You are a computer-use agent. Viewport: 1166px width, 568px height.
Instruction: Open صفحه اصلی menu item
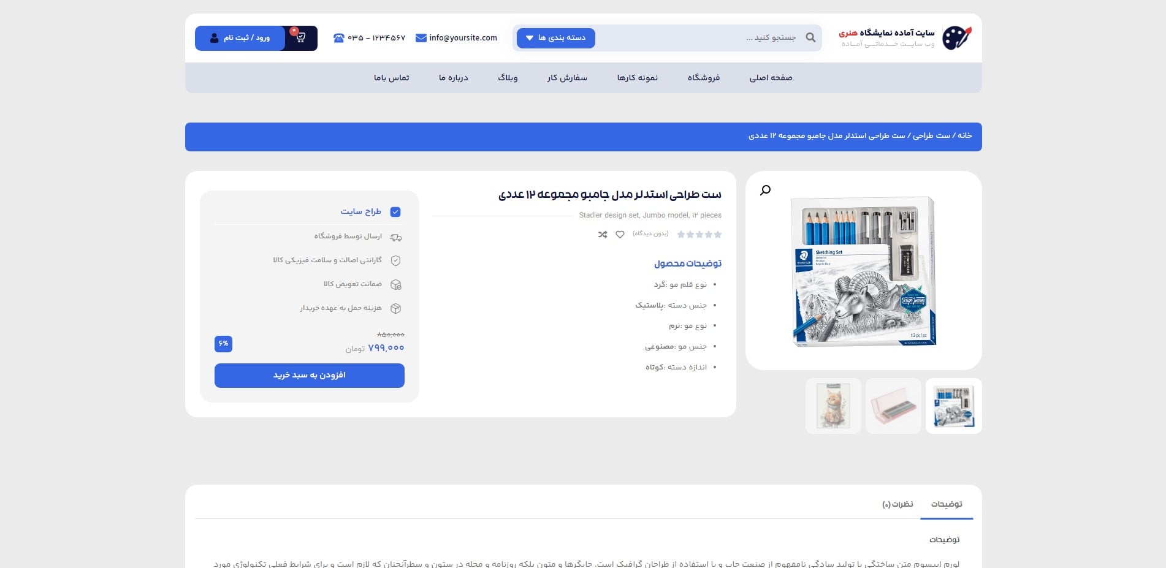(771, 78)
